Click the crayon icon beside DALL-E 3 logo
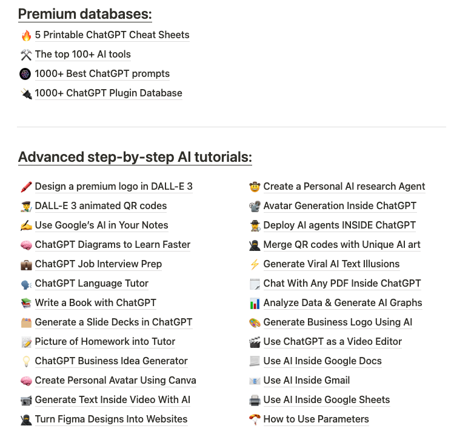 click(26, 187)
